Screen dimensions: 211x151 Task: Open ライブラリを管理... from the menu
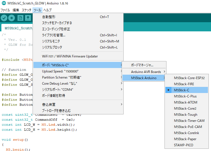[78, 35]
